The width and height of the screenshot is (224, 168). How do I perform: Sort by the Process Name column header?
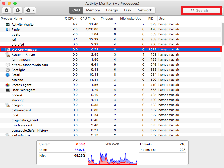28,19
